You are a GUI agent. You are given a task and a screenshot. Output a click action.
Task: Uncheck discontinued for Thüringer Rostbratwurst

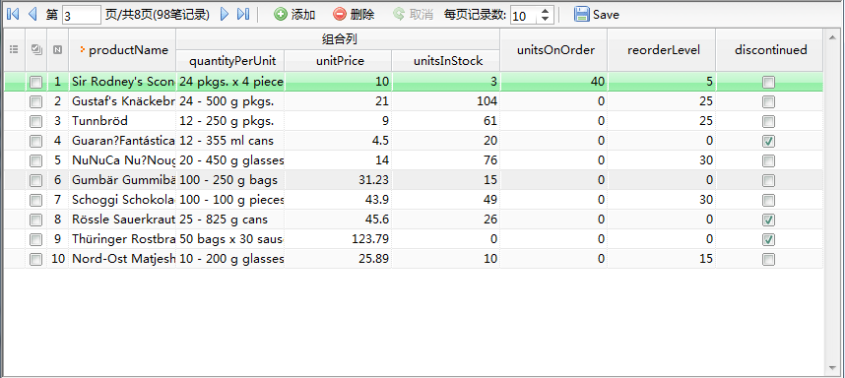pyautogui.click(x=769, y=239)
